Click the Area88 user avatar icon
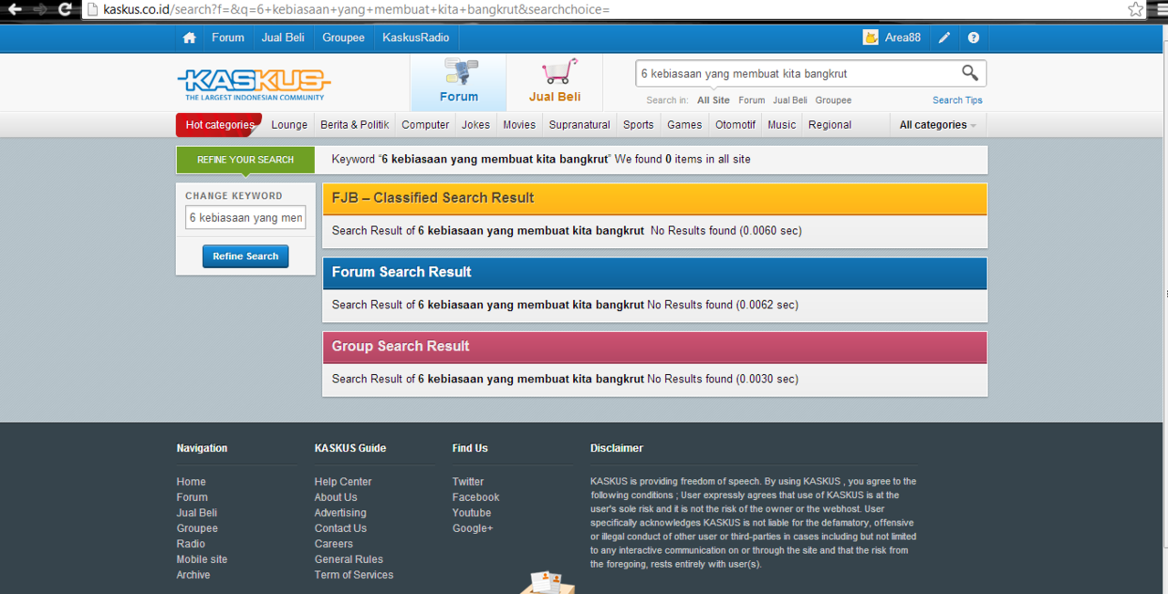Screen dimensions: 1168x594 pos(871,37)
